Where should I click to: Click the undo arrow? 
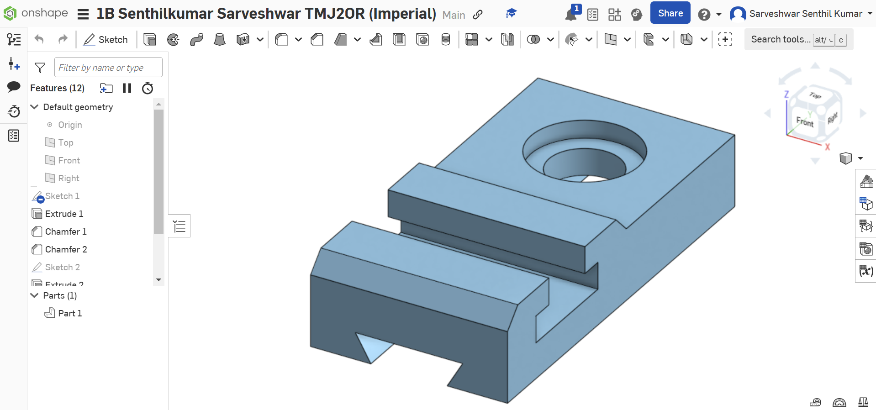[x=39, y=40]
